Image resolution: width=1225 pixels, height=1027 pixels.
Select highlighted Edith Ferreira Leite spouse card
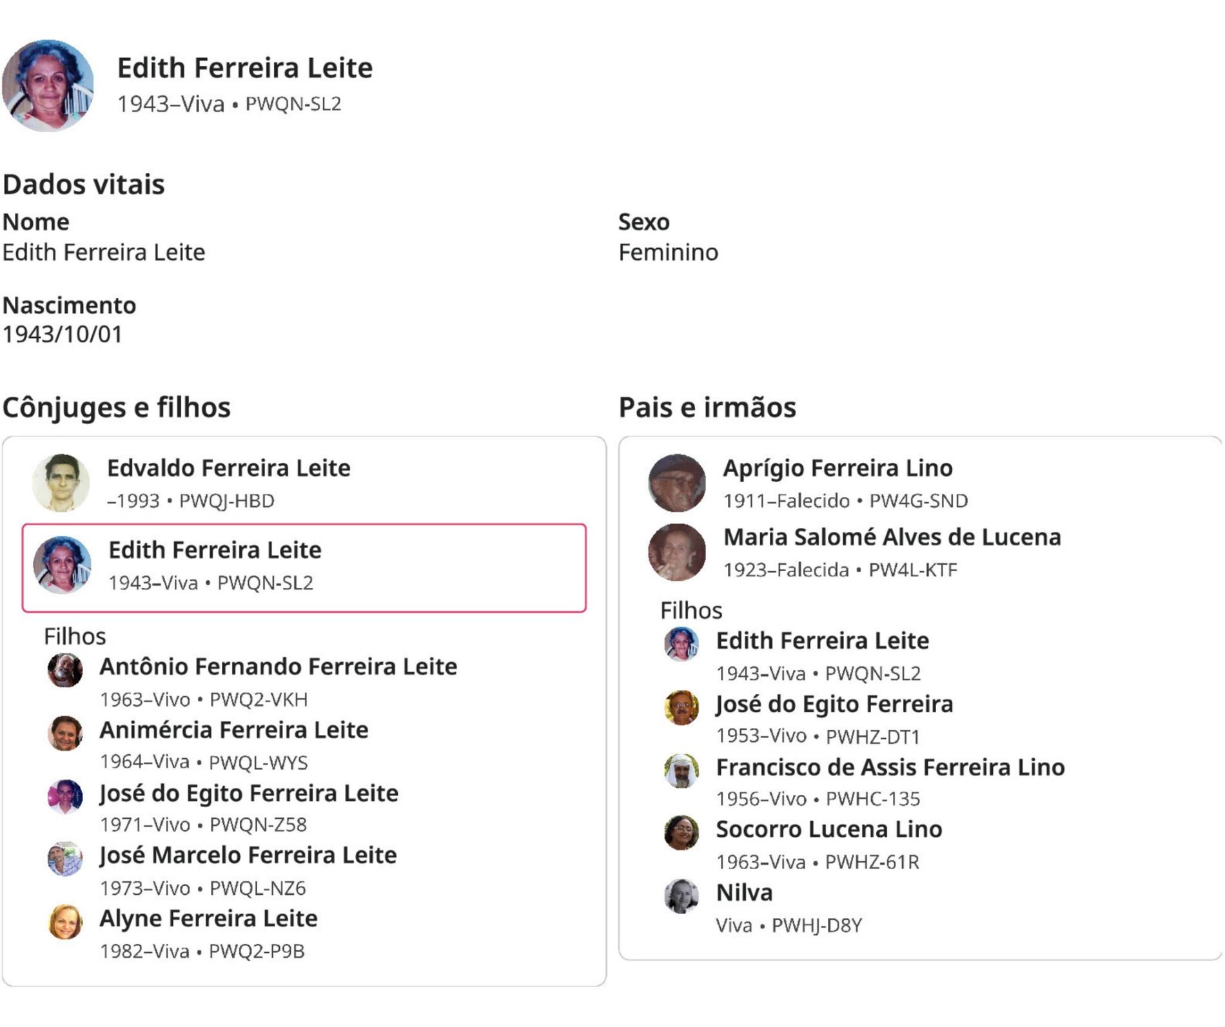point(304,567)
